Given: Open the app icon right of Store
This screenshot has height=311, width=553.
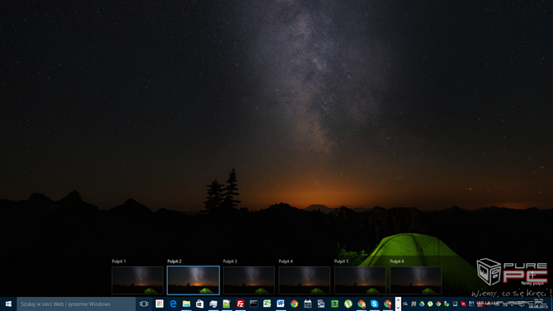Looking at the screenshot, I should click(213, 304).
